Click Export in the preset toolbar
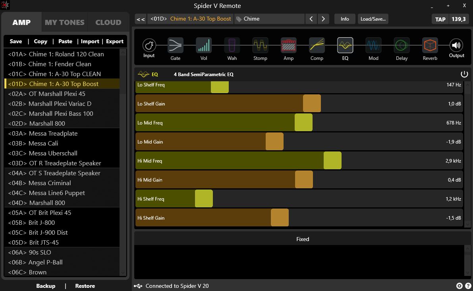This screenshot has height=291, width=473. (115, 41)
